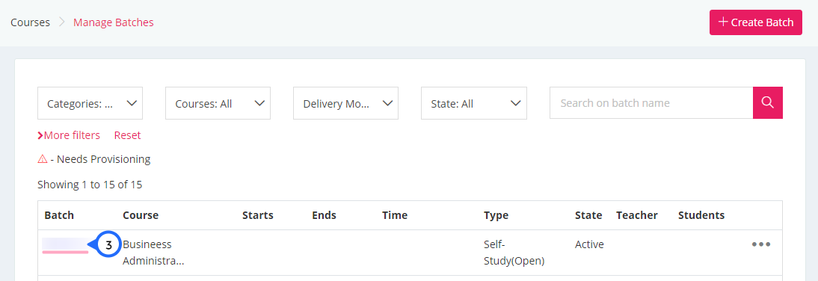Click the Reset filters link
818x281 pixels.
click(127, 135)
